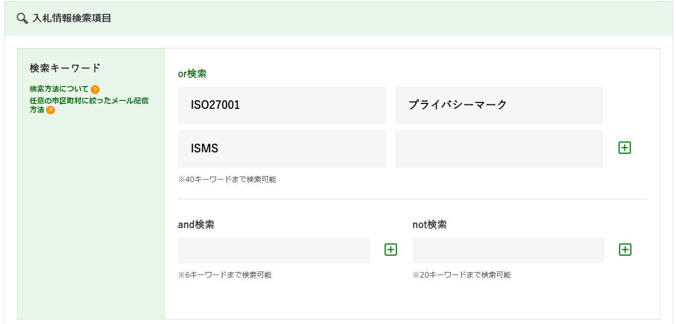The height and width of the screenshot is (324, 676).
Task: Click the 入札情報検索項目 header title
Action: [x=72, y=19]
